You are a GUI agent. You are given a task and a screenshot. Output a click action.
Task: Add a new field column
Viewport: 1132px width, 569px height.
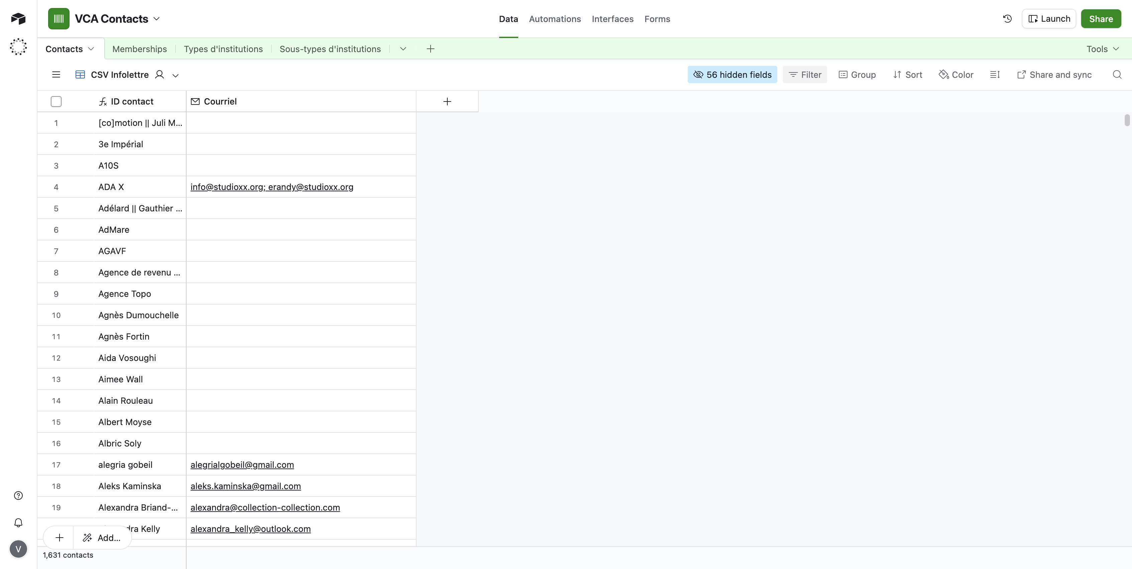click(x=447, y=102)
